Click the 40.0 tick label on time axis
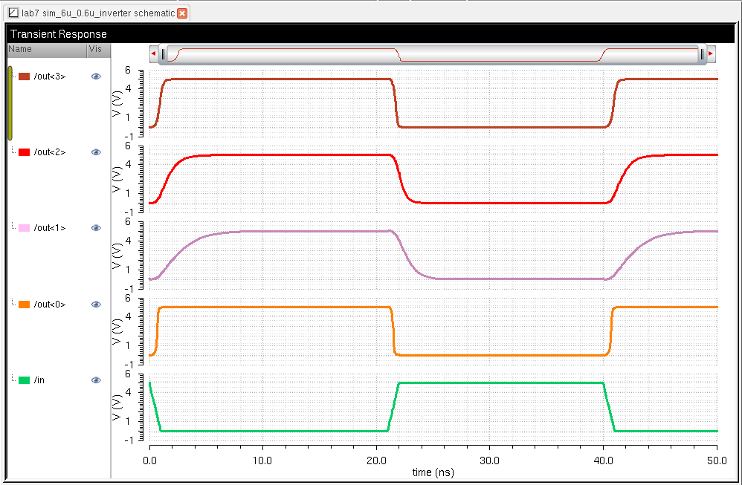The image size is (742, 485). (604, 460)
